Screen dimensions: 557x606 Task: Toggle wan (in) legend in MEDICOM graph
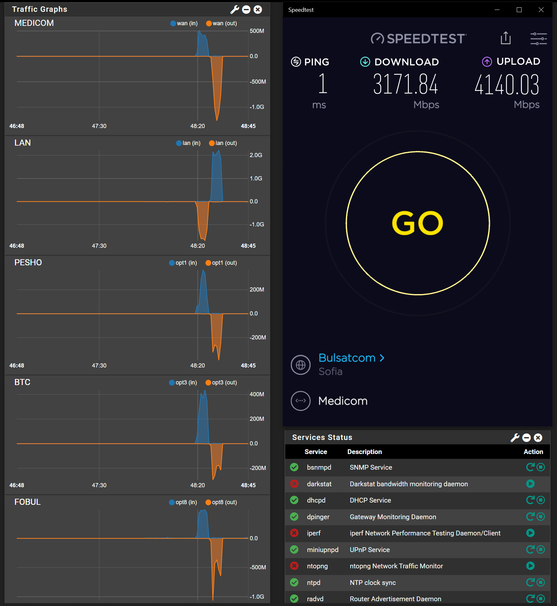click(184, 23)
